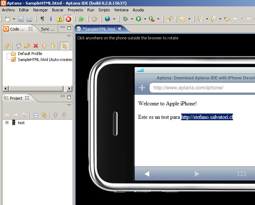The height and width of the screenshot is (205, 255).
Task: Click the Debug bug icon
Action: click(x=125, y=19)
